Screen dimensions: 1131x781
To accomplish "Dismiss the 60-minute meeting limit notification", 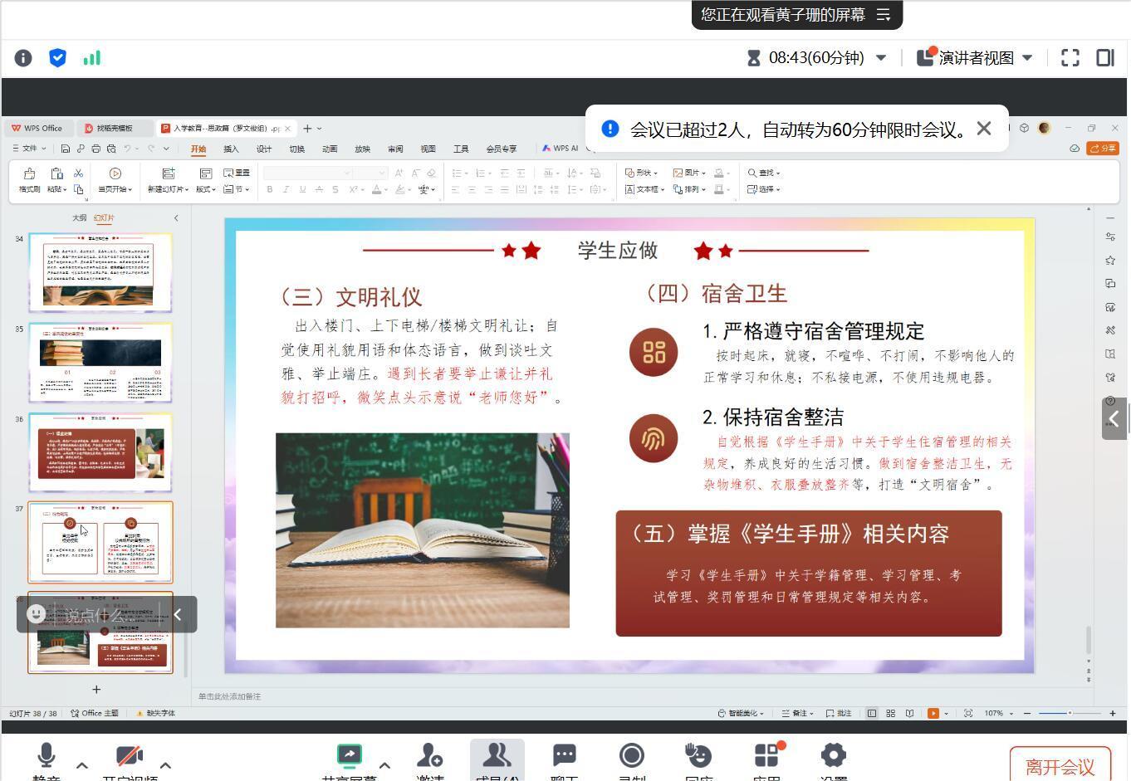I will point(984,129).
